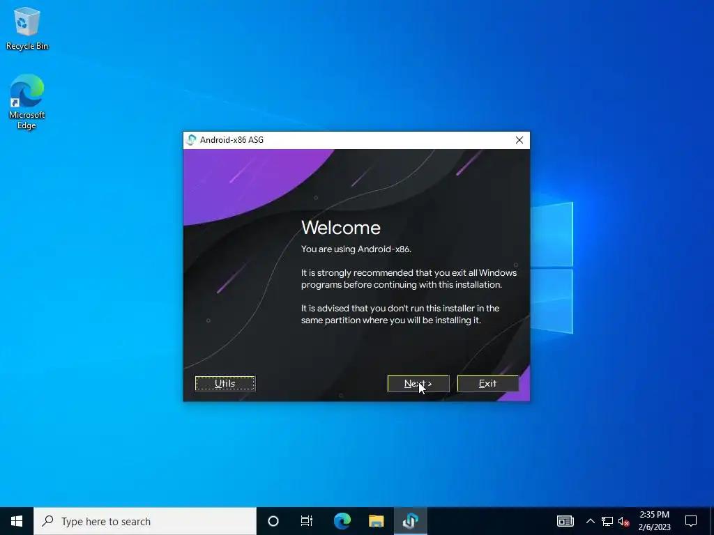Click the muted volume tray icon
Viewport: 714px width, 535px height.
(x=624, y=521)
